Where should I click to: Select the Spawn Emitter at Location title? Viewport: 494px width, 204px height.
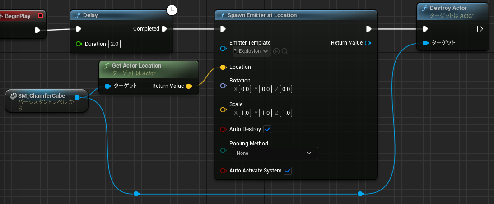click(x=262, y=15)
